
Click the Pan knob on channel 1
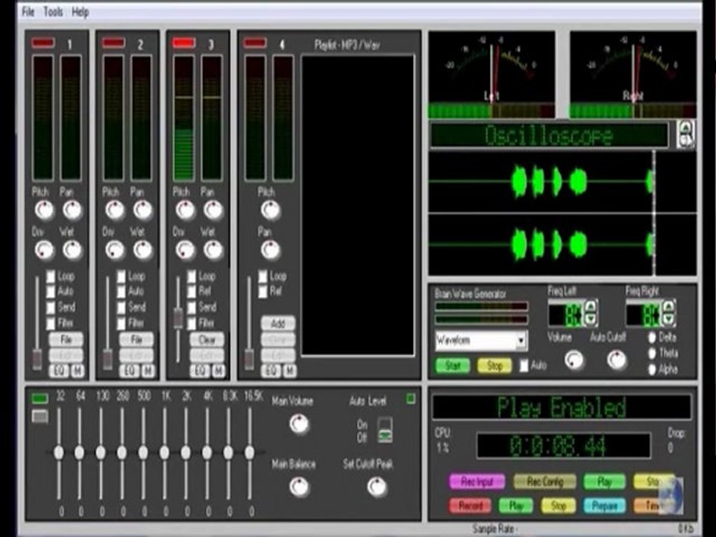coord(72,210)
